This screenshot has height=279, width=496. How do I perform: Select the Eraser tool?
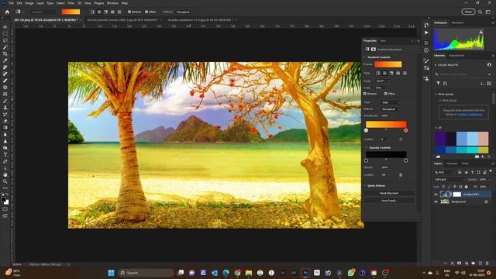point(5,121)
